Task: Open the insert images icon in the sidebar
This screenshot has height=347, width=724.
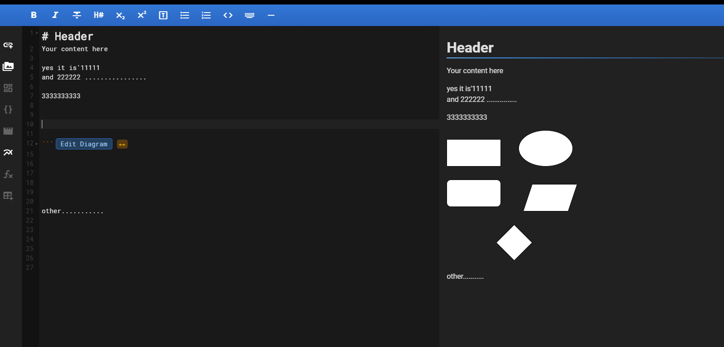Action: coord(8,66)
